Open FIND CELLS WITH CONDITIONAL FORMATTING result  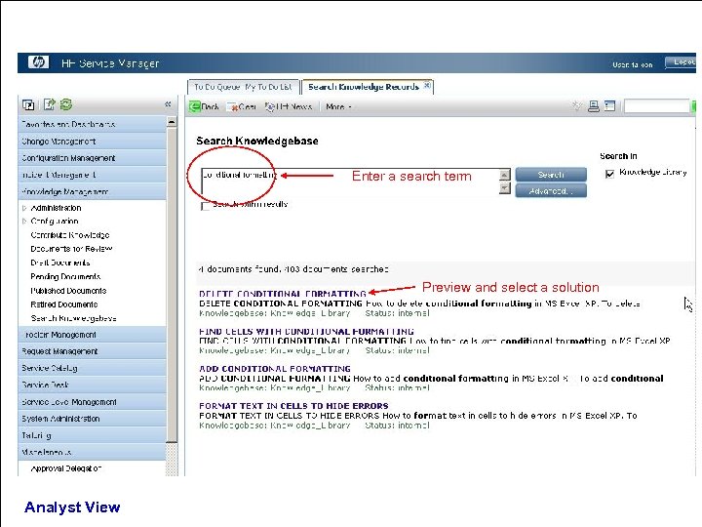pyautogui.click(x=306, y=332)
